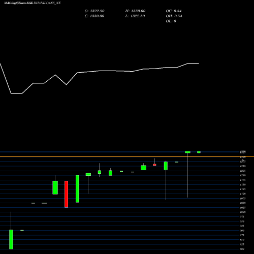Click the 1150 price axis label
Screen dimensions: 254x254
click(x=243, y=184)
